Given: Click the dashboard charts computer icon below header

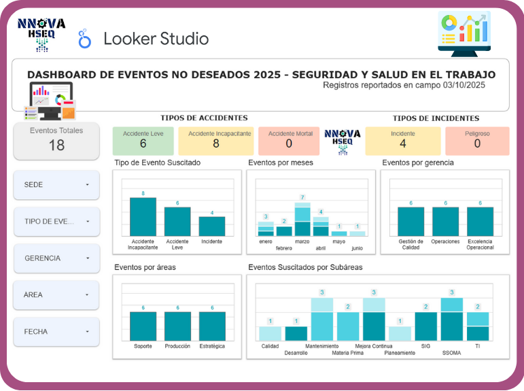Looking at the screenshot, I should click(x=51, y=101).
